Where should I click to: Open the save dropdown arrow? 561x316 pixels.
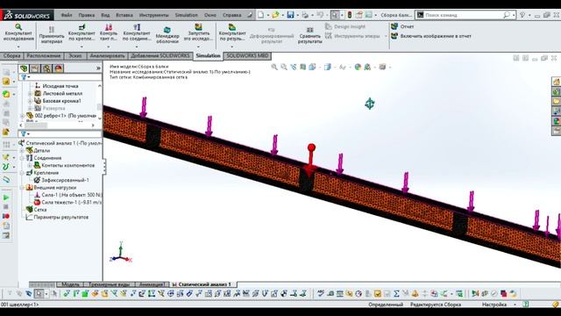coord(297,16)
